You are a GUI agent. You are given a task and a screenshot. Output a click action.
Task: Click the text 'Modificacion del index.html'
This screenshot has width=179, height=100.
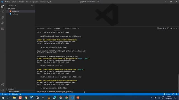pyautogui.click(x=52, y=66)
